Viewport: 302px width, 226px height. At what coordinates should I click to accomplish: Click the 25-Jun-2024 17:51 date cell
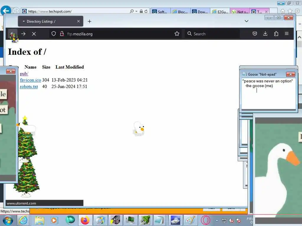[x=69, y=87]
